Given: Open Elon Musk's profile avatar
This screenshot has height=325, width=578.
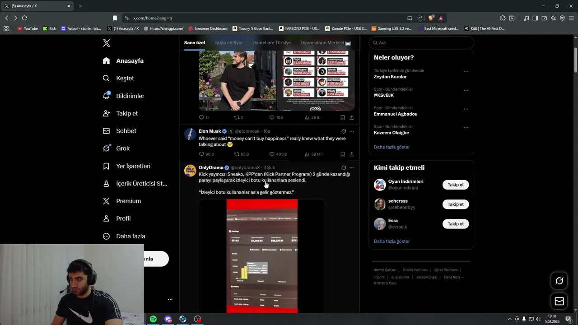Looking at the screenshot, I should click(x=190, y=135).
